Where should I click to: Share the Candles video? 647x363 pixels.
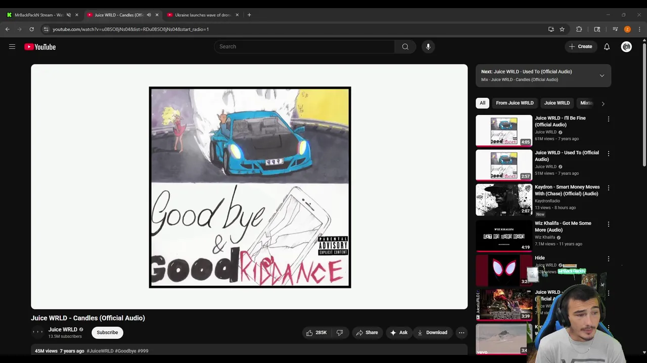coord(367,333)
